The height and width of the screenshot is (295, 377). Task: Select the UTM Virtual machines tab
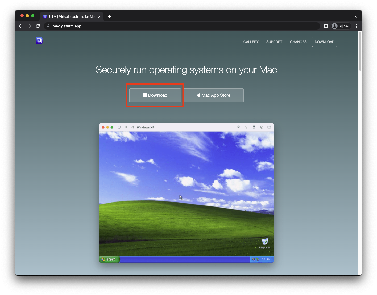pos(72,17)
